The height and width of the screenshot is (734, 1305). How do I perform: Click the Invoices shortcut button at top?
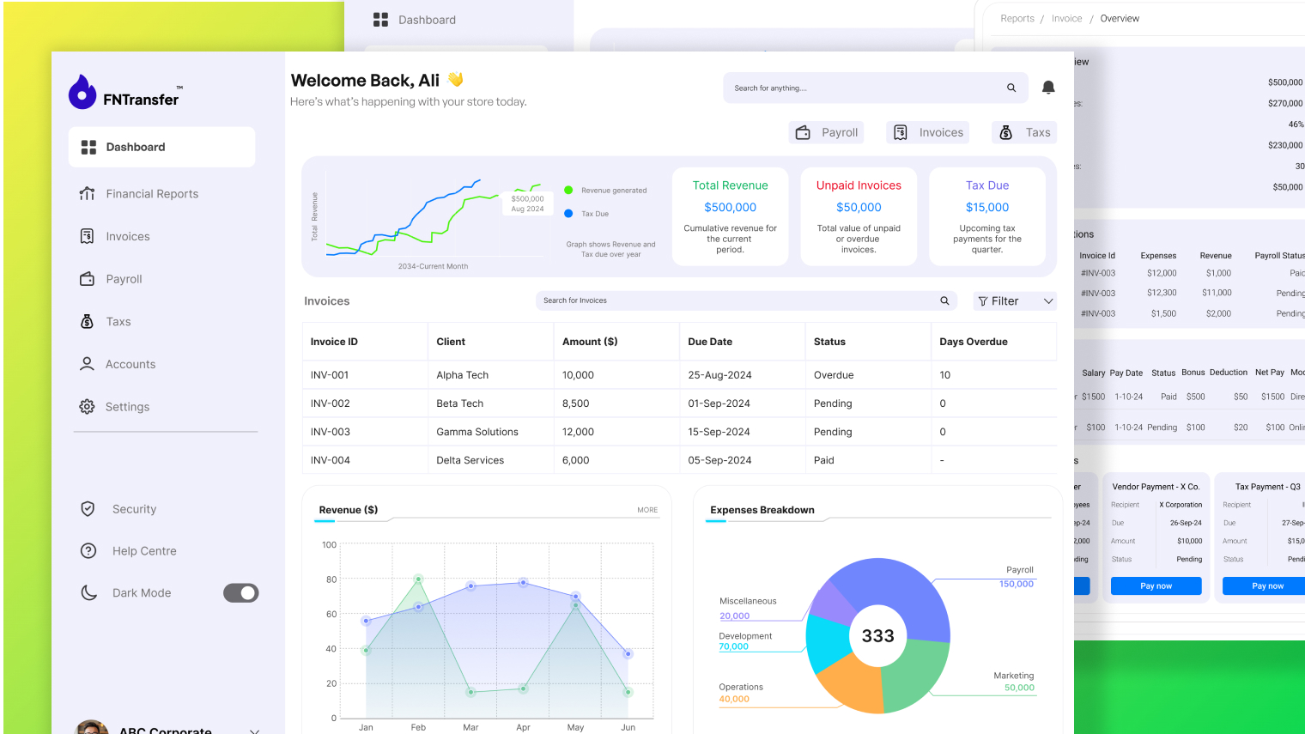pyautogui.click(x=928, y=132)
